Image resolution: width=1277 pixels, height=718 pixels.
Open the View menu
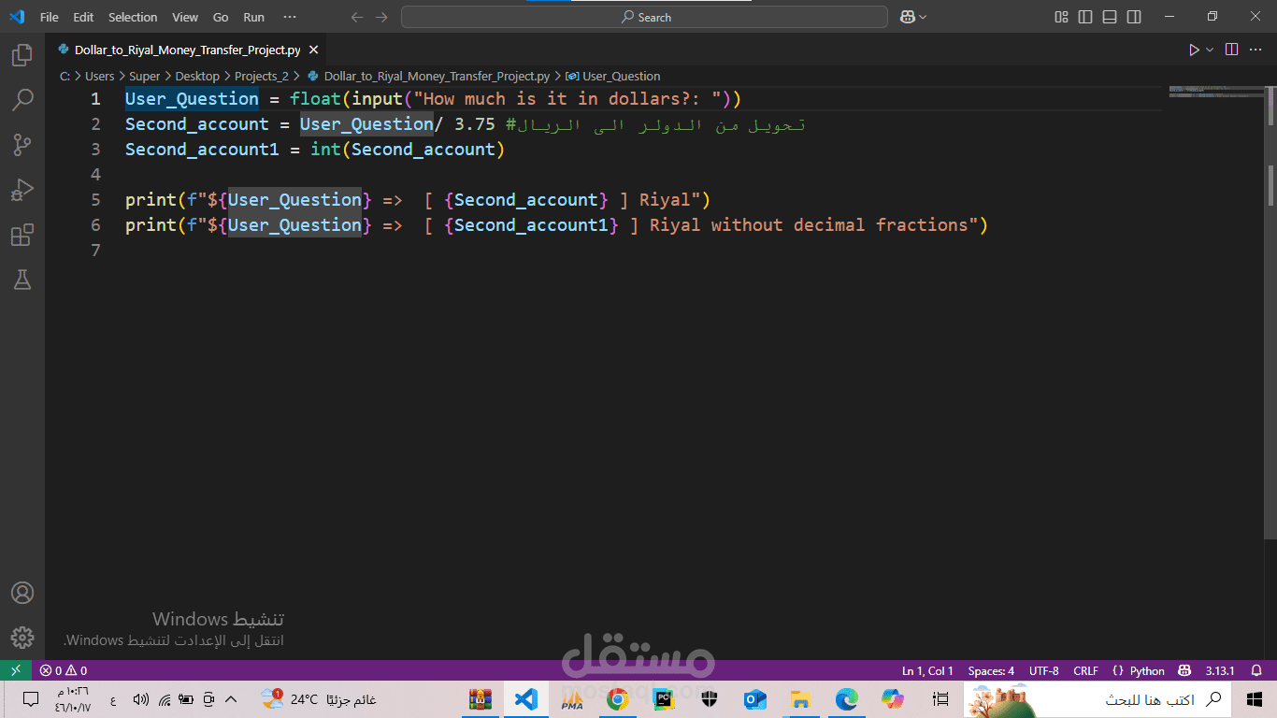(185, 17)
